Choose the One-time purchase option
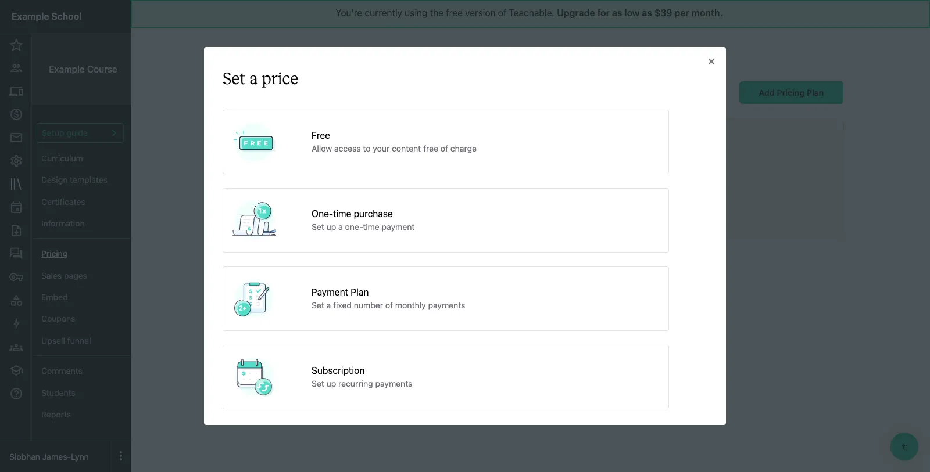This screenshot has height=472, width=930. click(445, 220)
